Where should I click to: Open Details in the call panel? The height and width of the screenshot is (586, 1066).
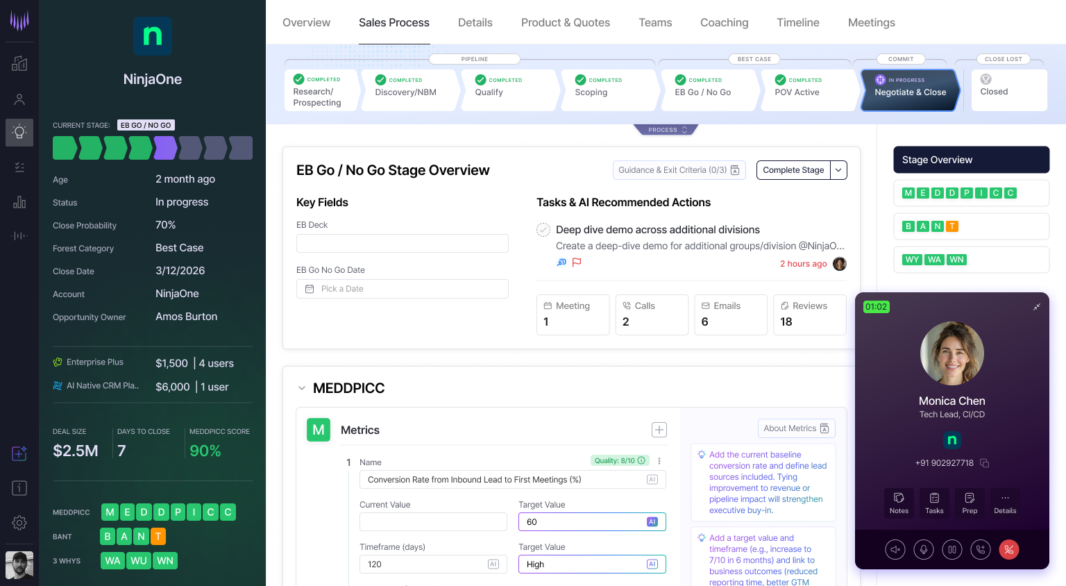click(1005, 503)
